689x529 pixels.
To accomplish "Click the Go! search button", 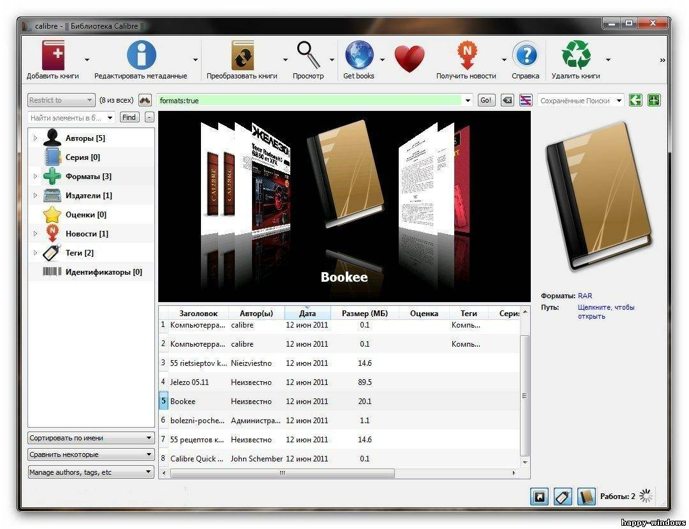I will pyautogui.click(x=486, y=100).
